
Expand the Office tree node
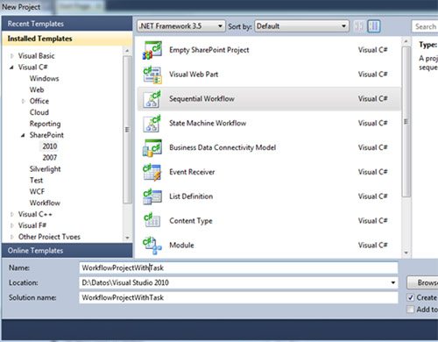23,101
